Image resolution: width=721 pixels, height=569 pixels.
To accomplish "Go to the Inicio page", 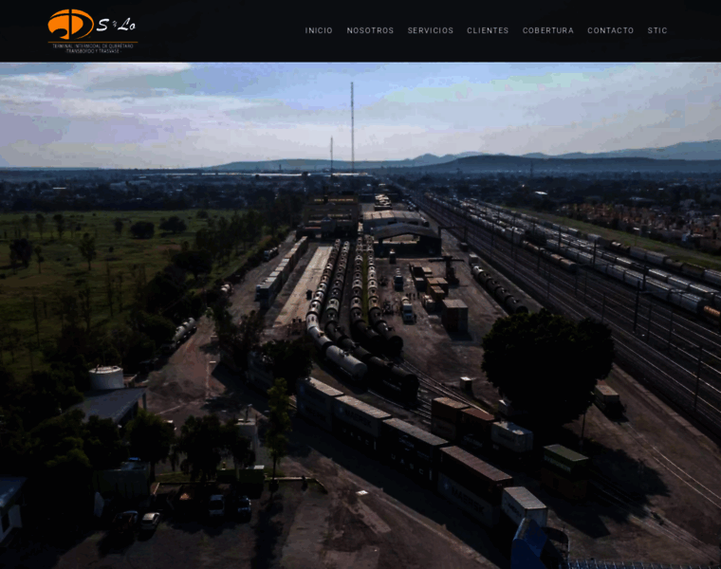I will 319,30.
